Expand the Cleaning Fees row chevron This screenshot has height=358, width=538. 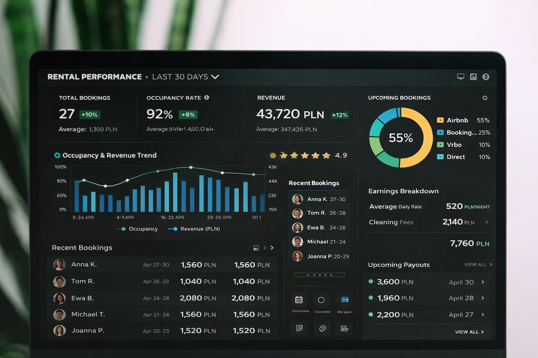(x=487, y=222)
